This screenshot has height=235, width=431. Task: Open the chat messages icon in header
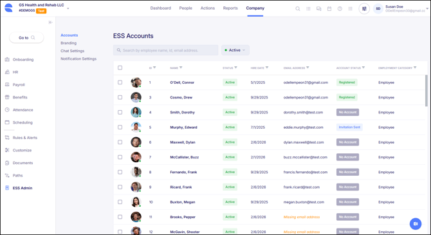(319, 8)
